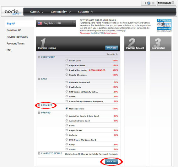This screenshot has height=167, width=178.
Task: Open the FAQ sidebar link
Action: 9,50
